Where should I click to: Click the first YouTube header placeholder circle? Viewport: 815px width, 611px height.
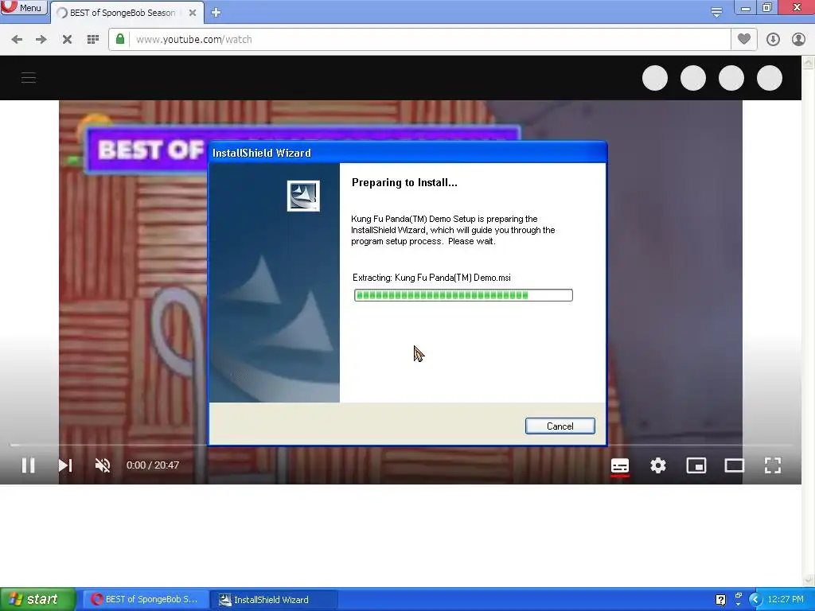coord(655,78)
